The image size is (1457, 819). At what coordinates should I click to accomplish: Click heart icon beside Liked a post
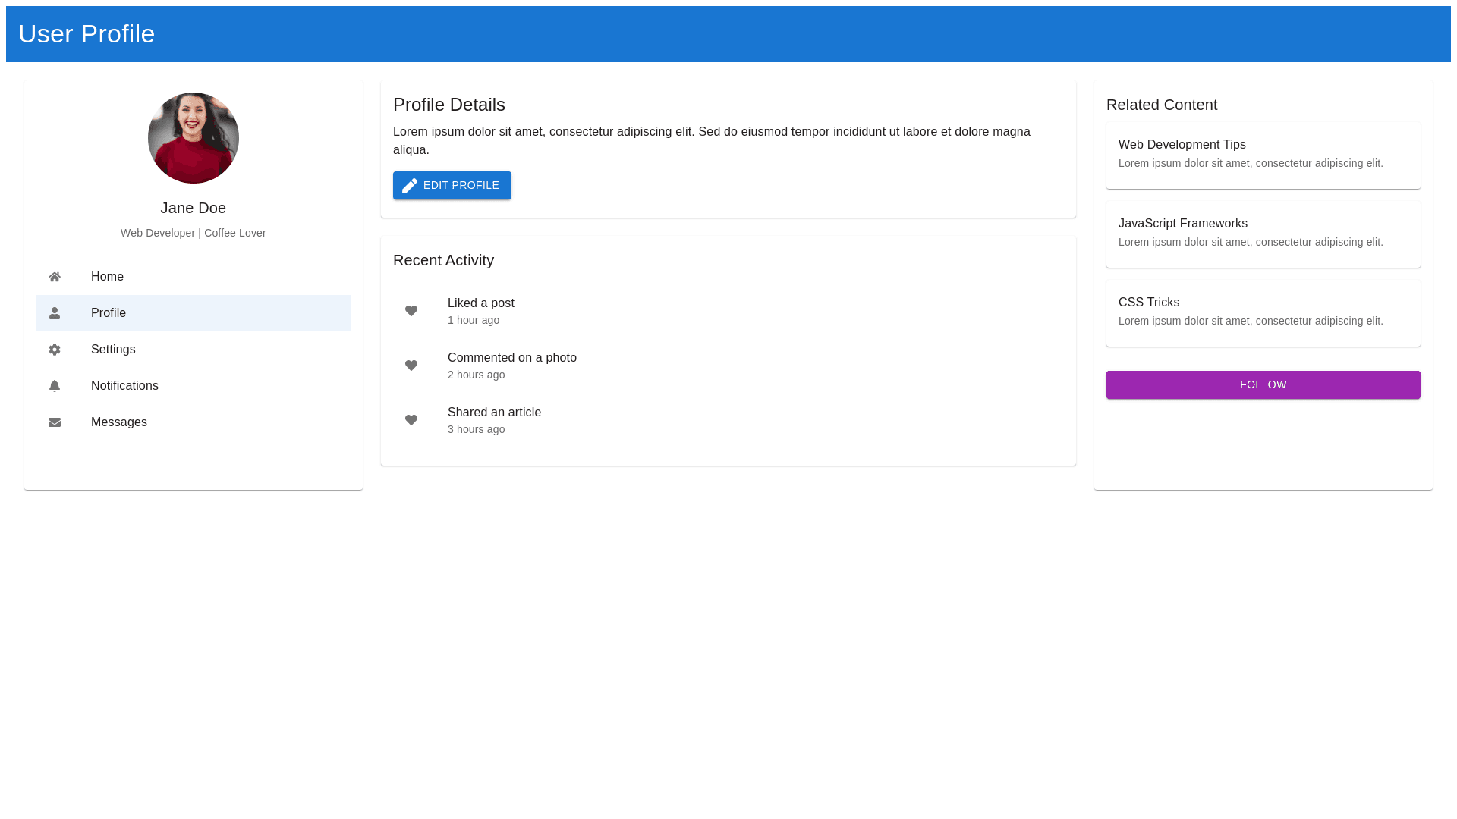(x=411, y=311)
